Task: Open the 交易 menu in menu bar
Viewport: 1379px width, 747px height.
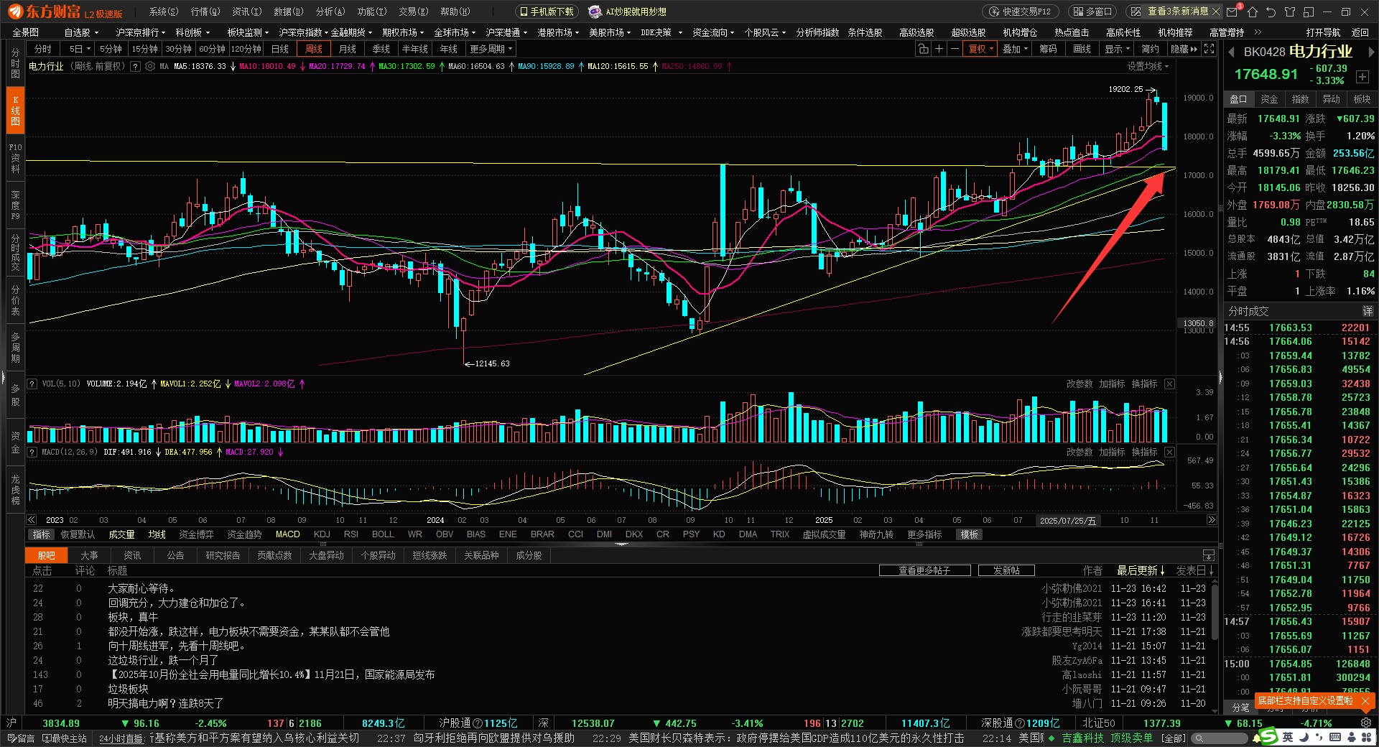Action: tap(413, 11)
